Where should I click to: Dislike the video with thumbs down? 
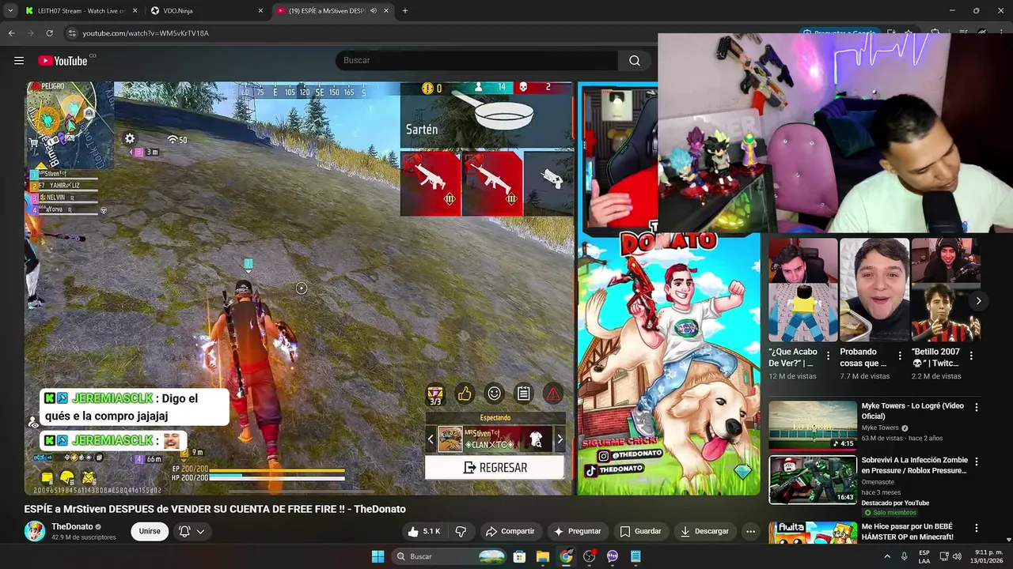[461, 531]
